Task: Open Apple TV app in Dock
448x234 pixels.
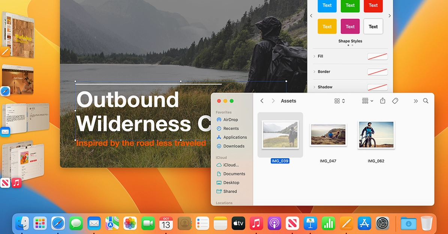Action: (238, 224)
